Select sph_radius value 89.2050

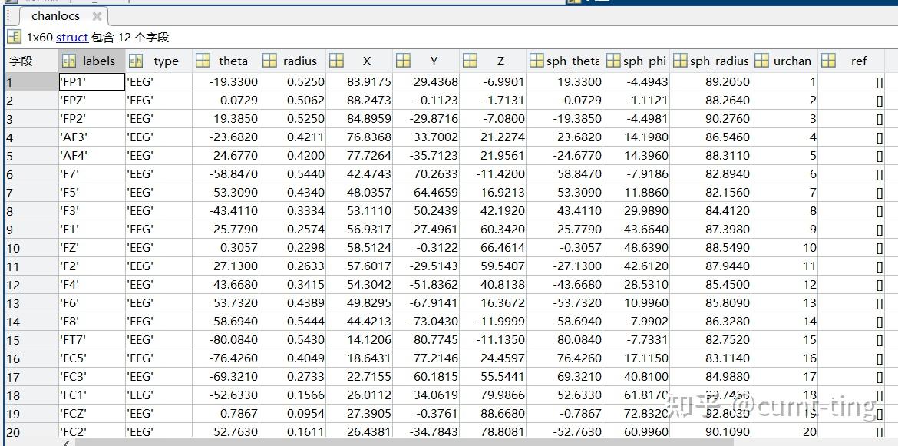711,82
